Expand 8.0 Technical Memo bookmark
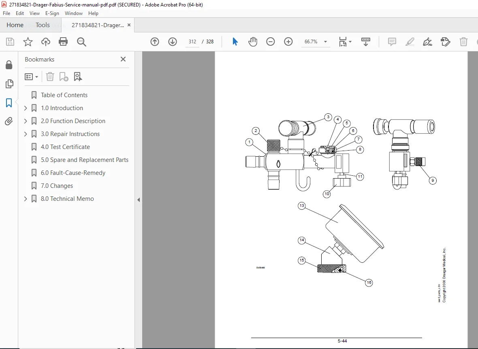The image size is (478, 349). (26, 199)
